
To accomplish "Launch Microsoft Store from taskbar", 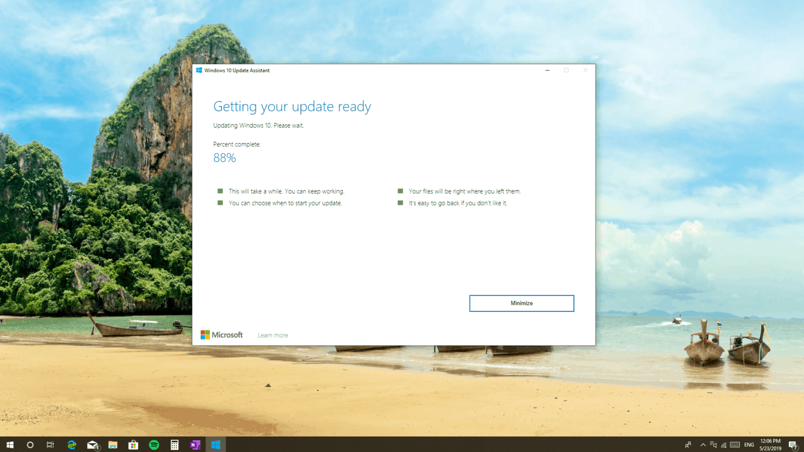I will [x=134, y=445].
